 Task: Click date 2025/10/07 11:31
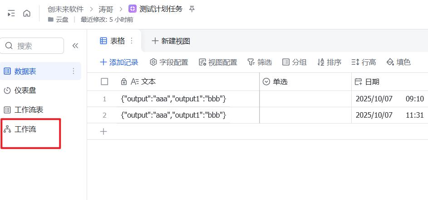coord(390,115)
